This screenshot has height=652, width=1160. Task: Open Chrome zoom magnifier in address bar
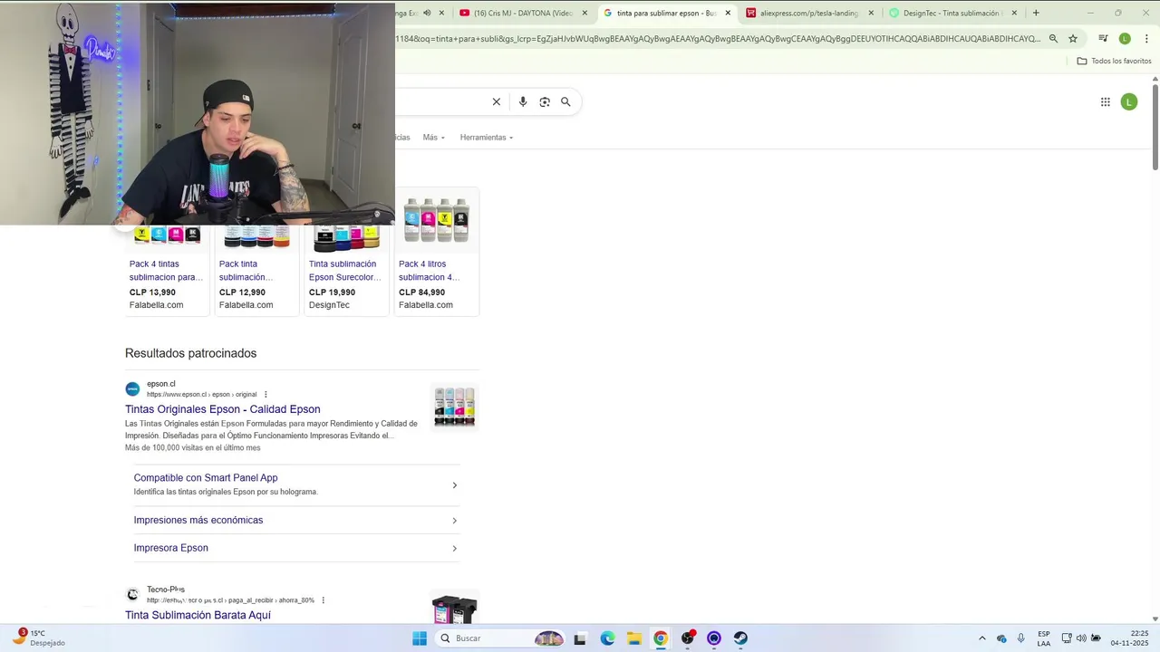(1053, 38)
